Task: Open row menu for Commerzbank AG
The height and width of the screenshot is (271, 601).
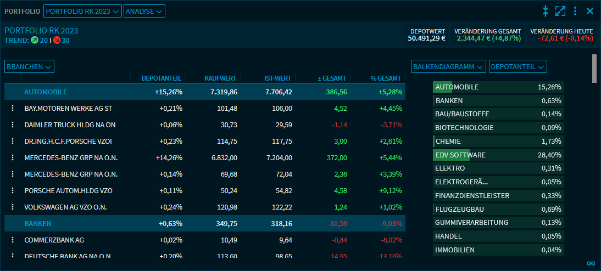Action: pyautogui.click(x=12, y=240)
